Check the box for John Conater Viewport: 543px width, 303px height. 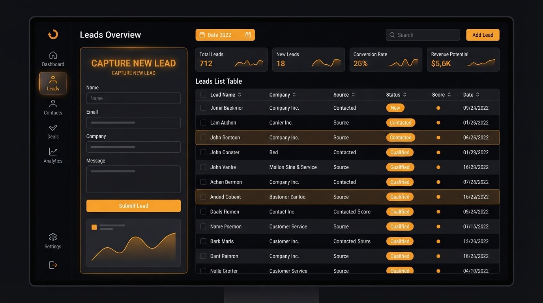coord(203,152)
